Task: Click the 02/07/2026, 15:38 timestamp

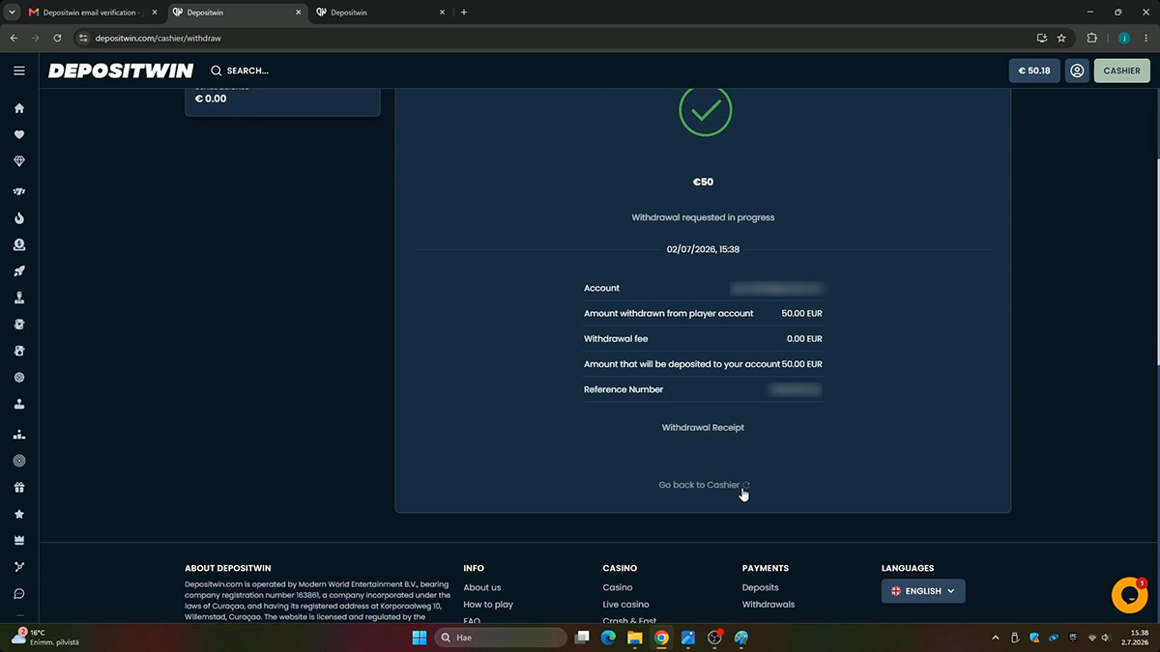Action: click(x=703, y=249)
